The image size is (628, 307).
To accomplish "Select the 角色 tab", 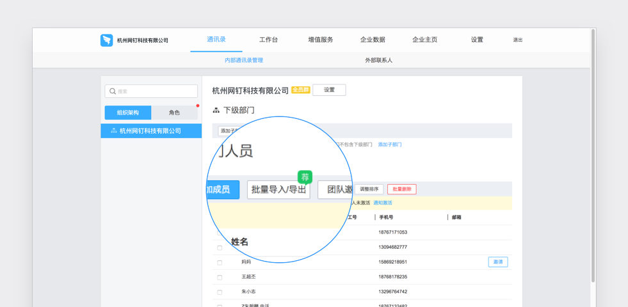I will [x=174, y=113].
